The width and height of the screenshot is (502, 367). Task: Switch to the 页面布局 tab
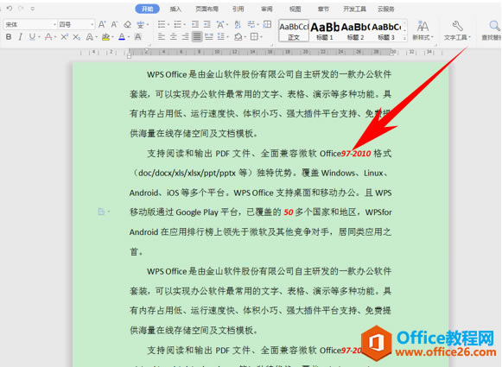coord(207,9)
